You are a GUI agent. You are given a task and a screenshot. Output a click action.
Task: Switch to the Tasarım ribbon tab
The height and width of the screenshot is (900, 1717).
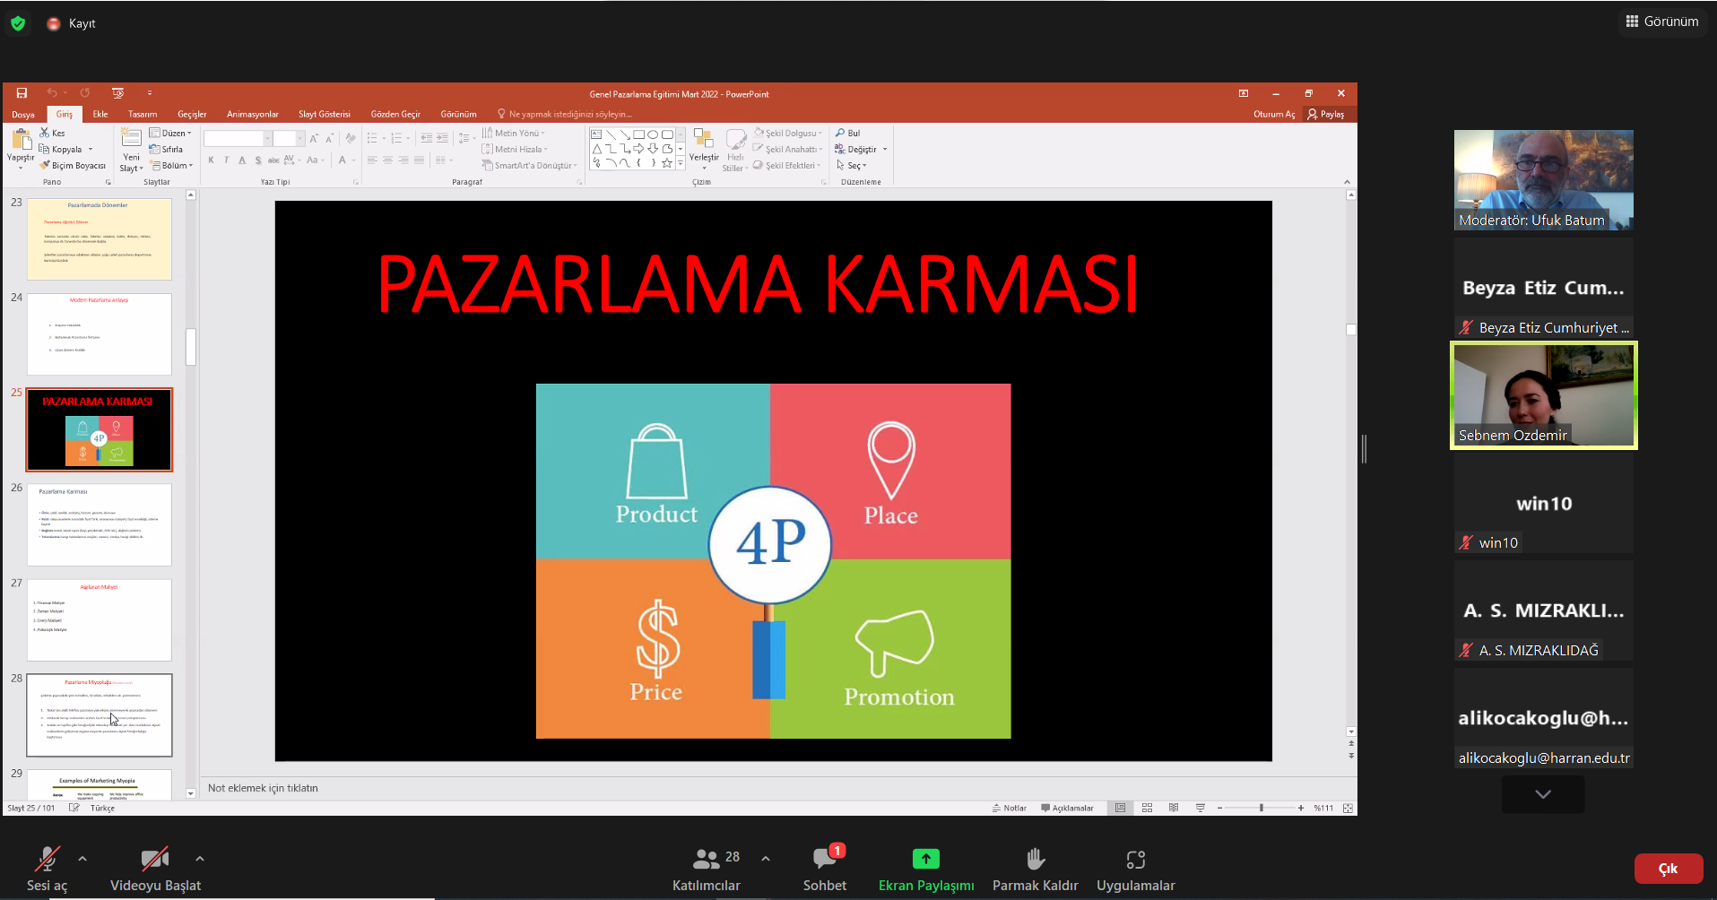(143, 115)
